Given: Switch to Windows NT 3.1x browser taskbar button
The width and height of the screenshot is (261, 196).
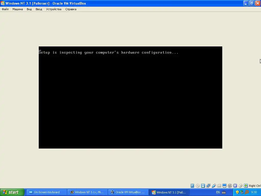Looking at the screenshot, I should click(87, 192).
